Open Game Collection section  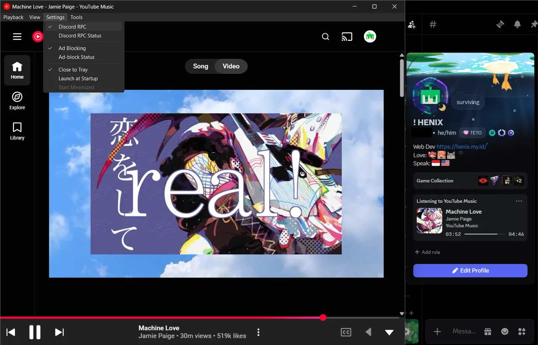point(470,180)
